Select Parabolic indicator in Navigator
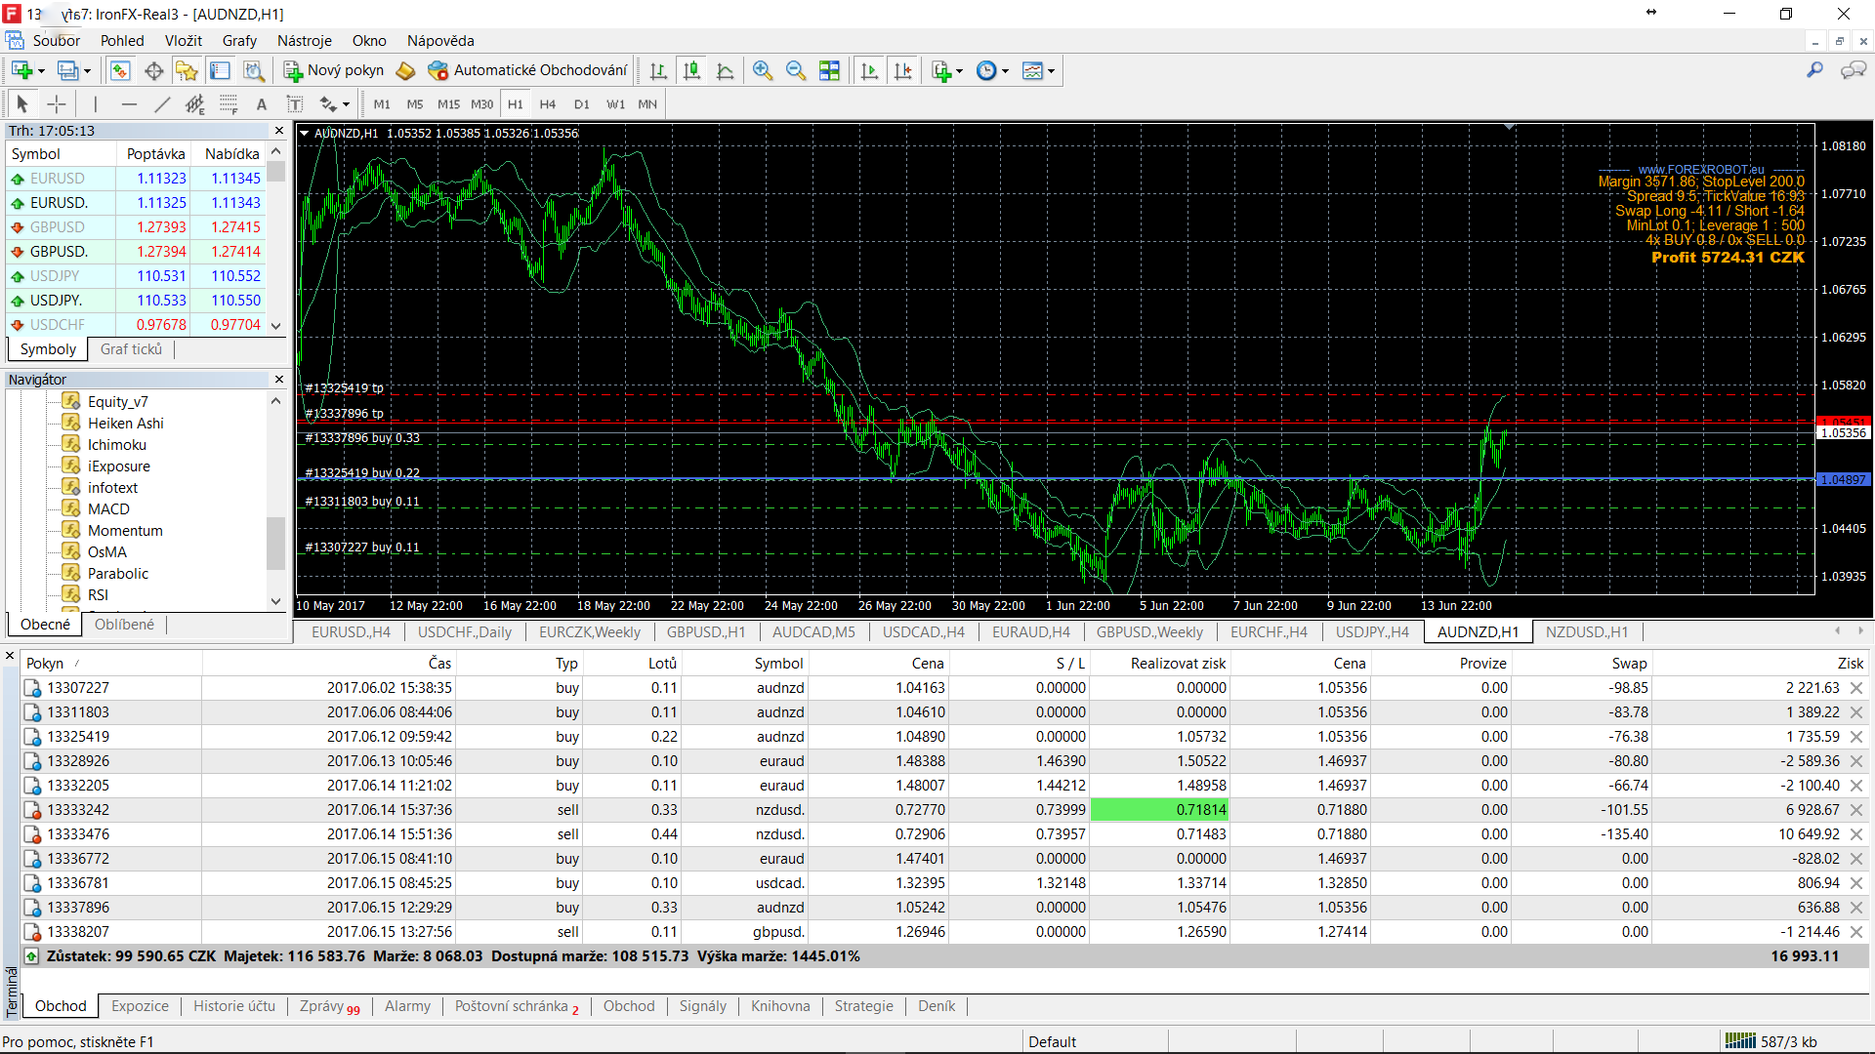Image resolution: width=1875 pixels, height=1054 pixels. pos(118,574)
